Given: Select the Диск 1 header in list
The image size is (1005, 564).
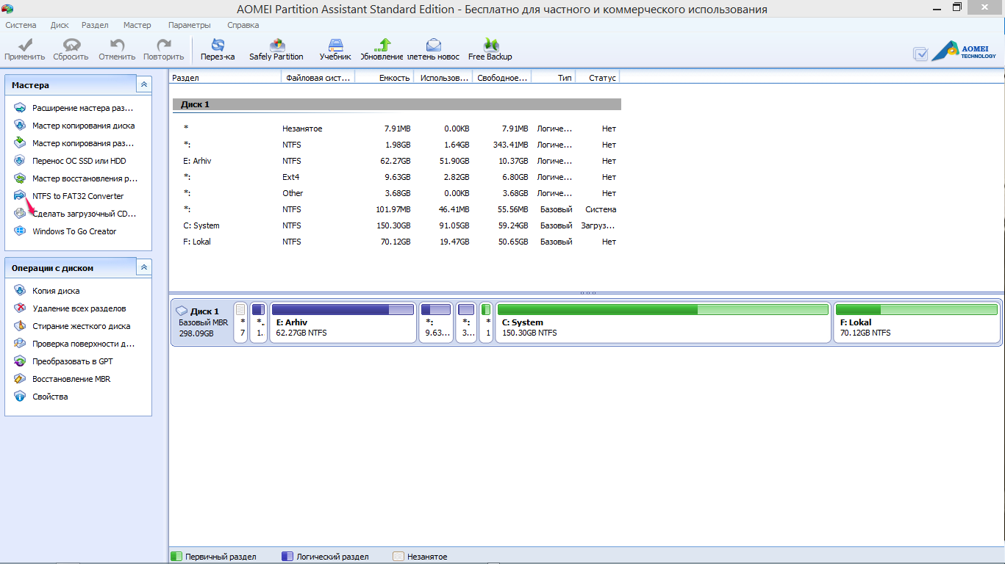Looking at the screenshot, I should click(x=397, y=104).
